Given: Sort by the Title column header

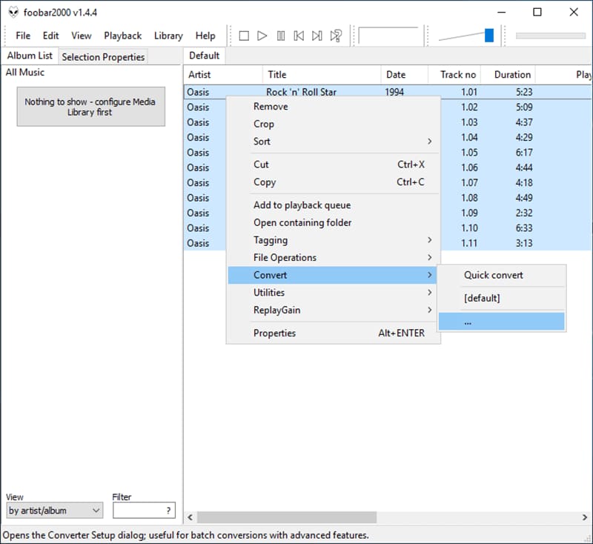Looking at the screenshot, I should pyautogui.click(x=322, y=74).
